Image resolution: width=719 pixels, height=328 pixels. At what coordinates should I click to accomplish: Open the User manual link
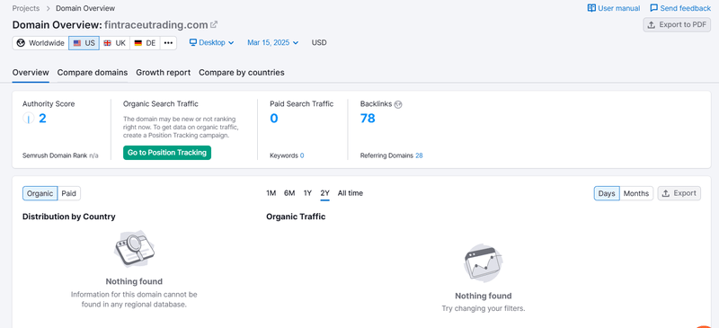[614, 8]
